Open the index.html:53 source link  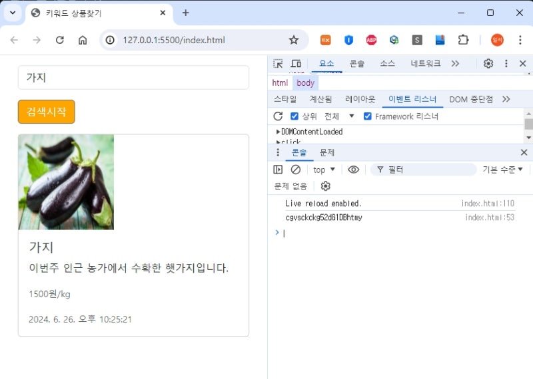click(490, 217)
